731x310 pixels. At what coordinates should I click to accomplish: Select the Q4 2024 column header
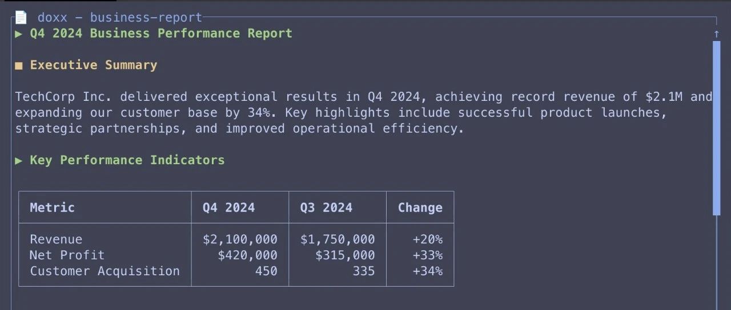click(x=228, y=207)
